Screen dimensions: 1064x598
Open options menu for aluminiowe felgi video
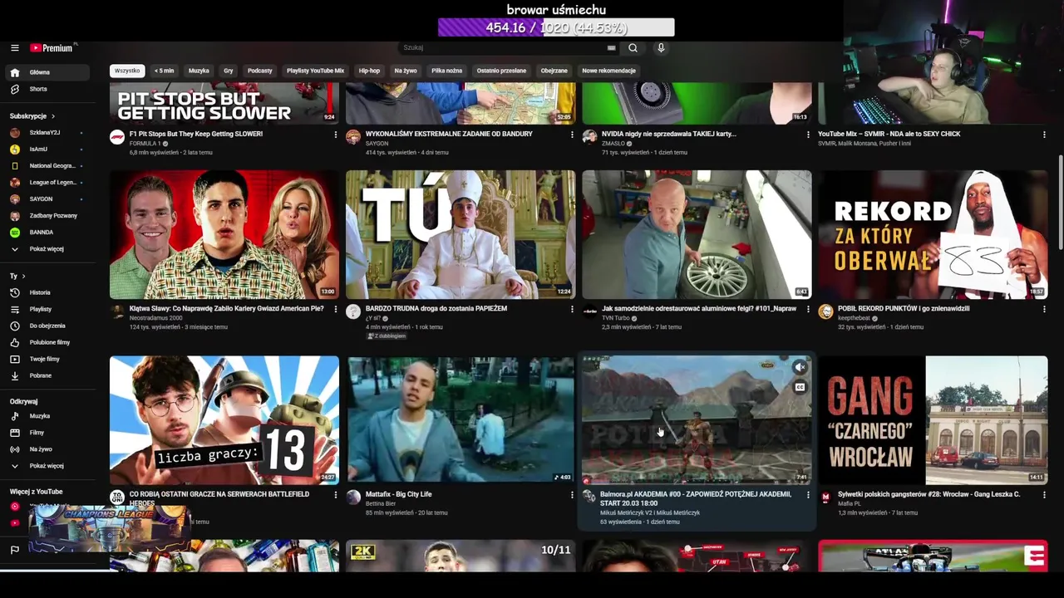808,309
